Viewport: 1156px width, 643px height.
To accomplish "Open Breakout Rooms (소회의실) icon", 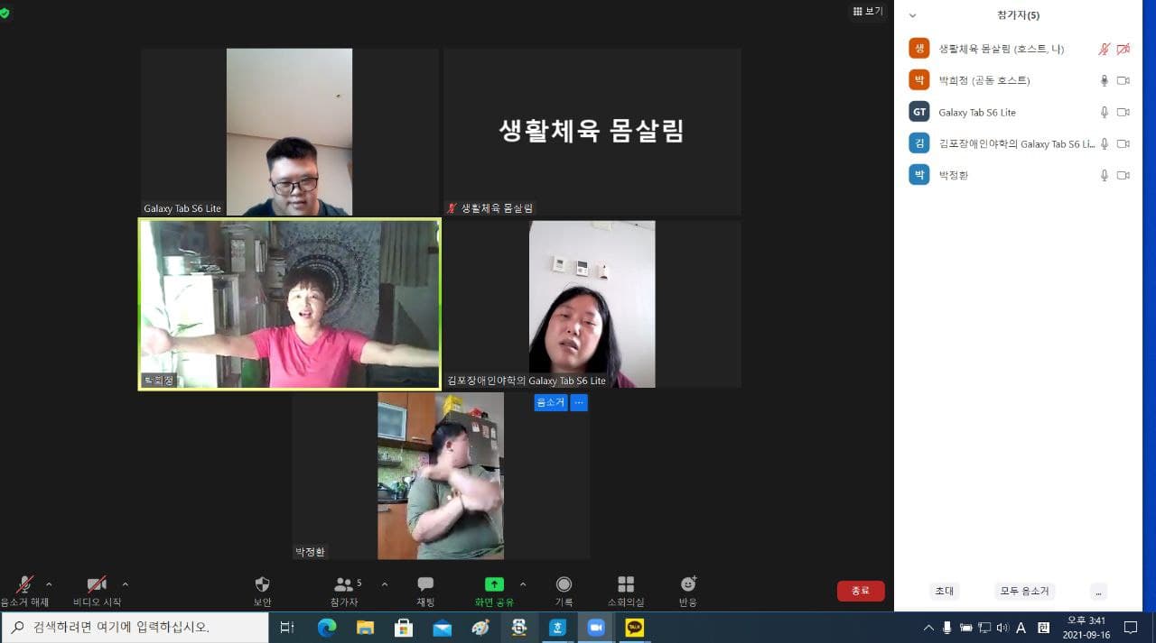I will [626, 584].
